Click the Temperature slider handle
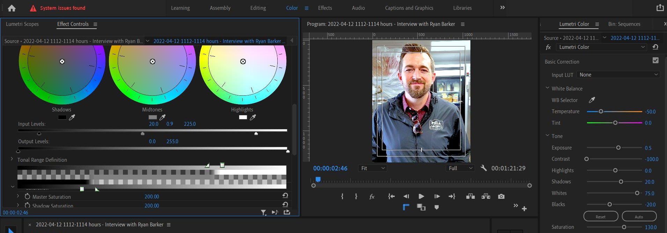The image size is (667, 233). click(601, 111)
